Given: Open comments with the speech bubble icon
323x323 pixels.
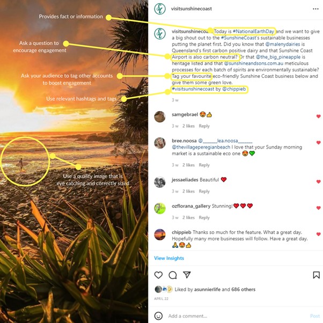Looking at the screenshot, I should point(173,275).
